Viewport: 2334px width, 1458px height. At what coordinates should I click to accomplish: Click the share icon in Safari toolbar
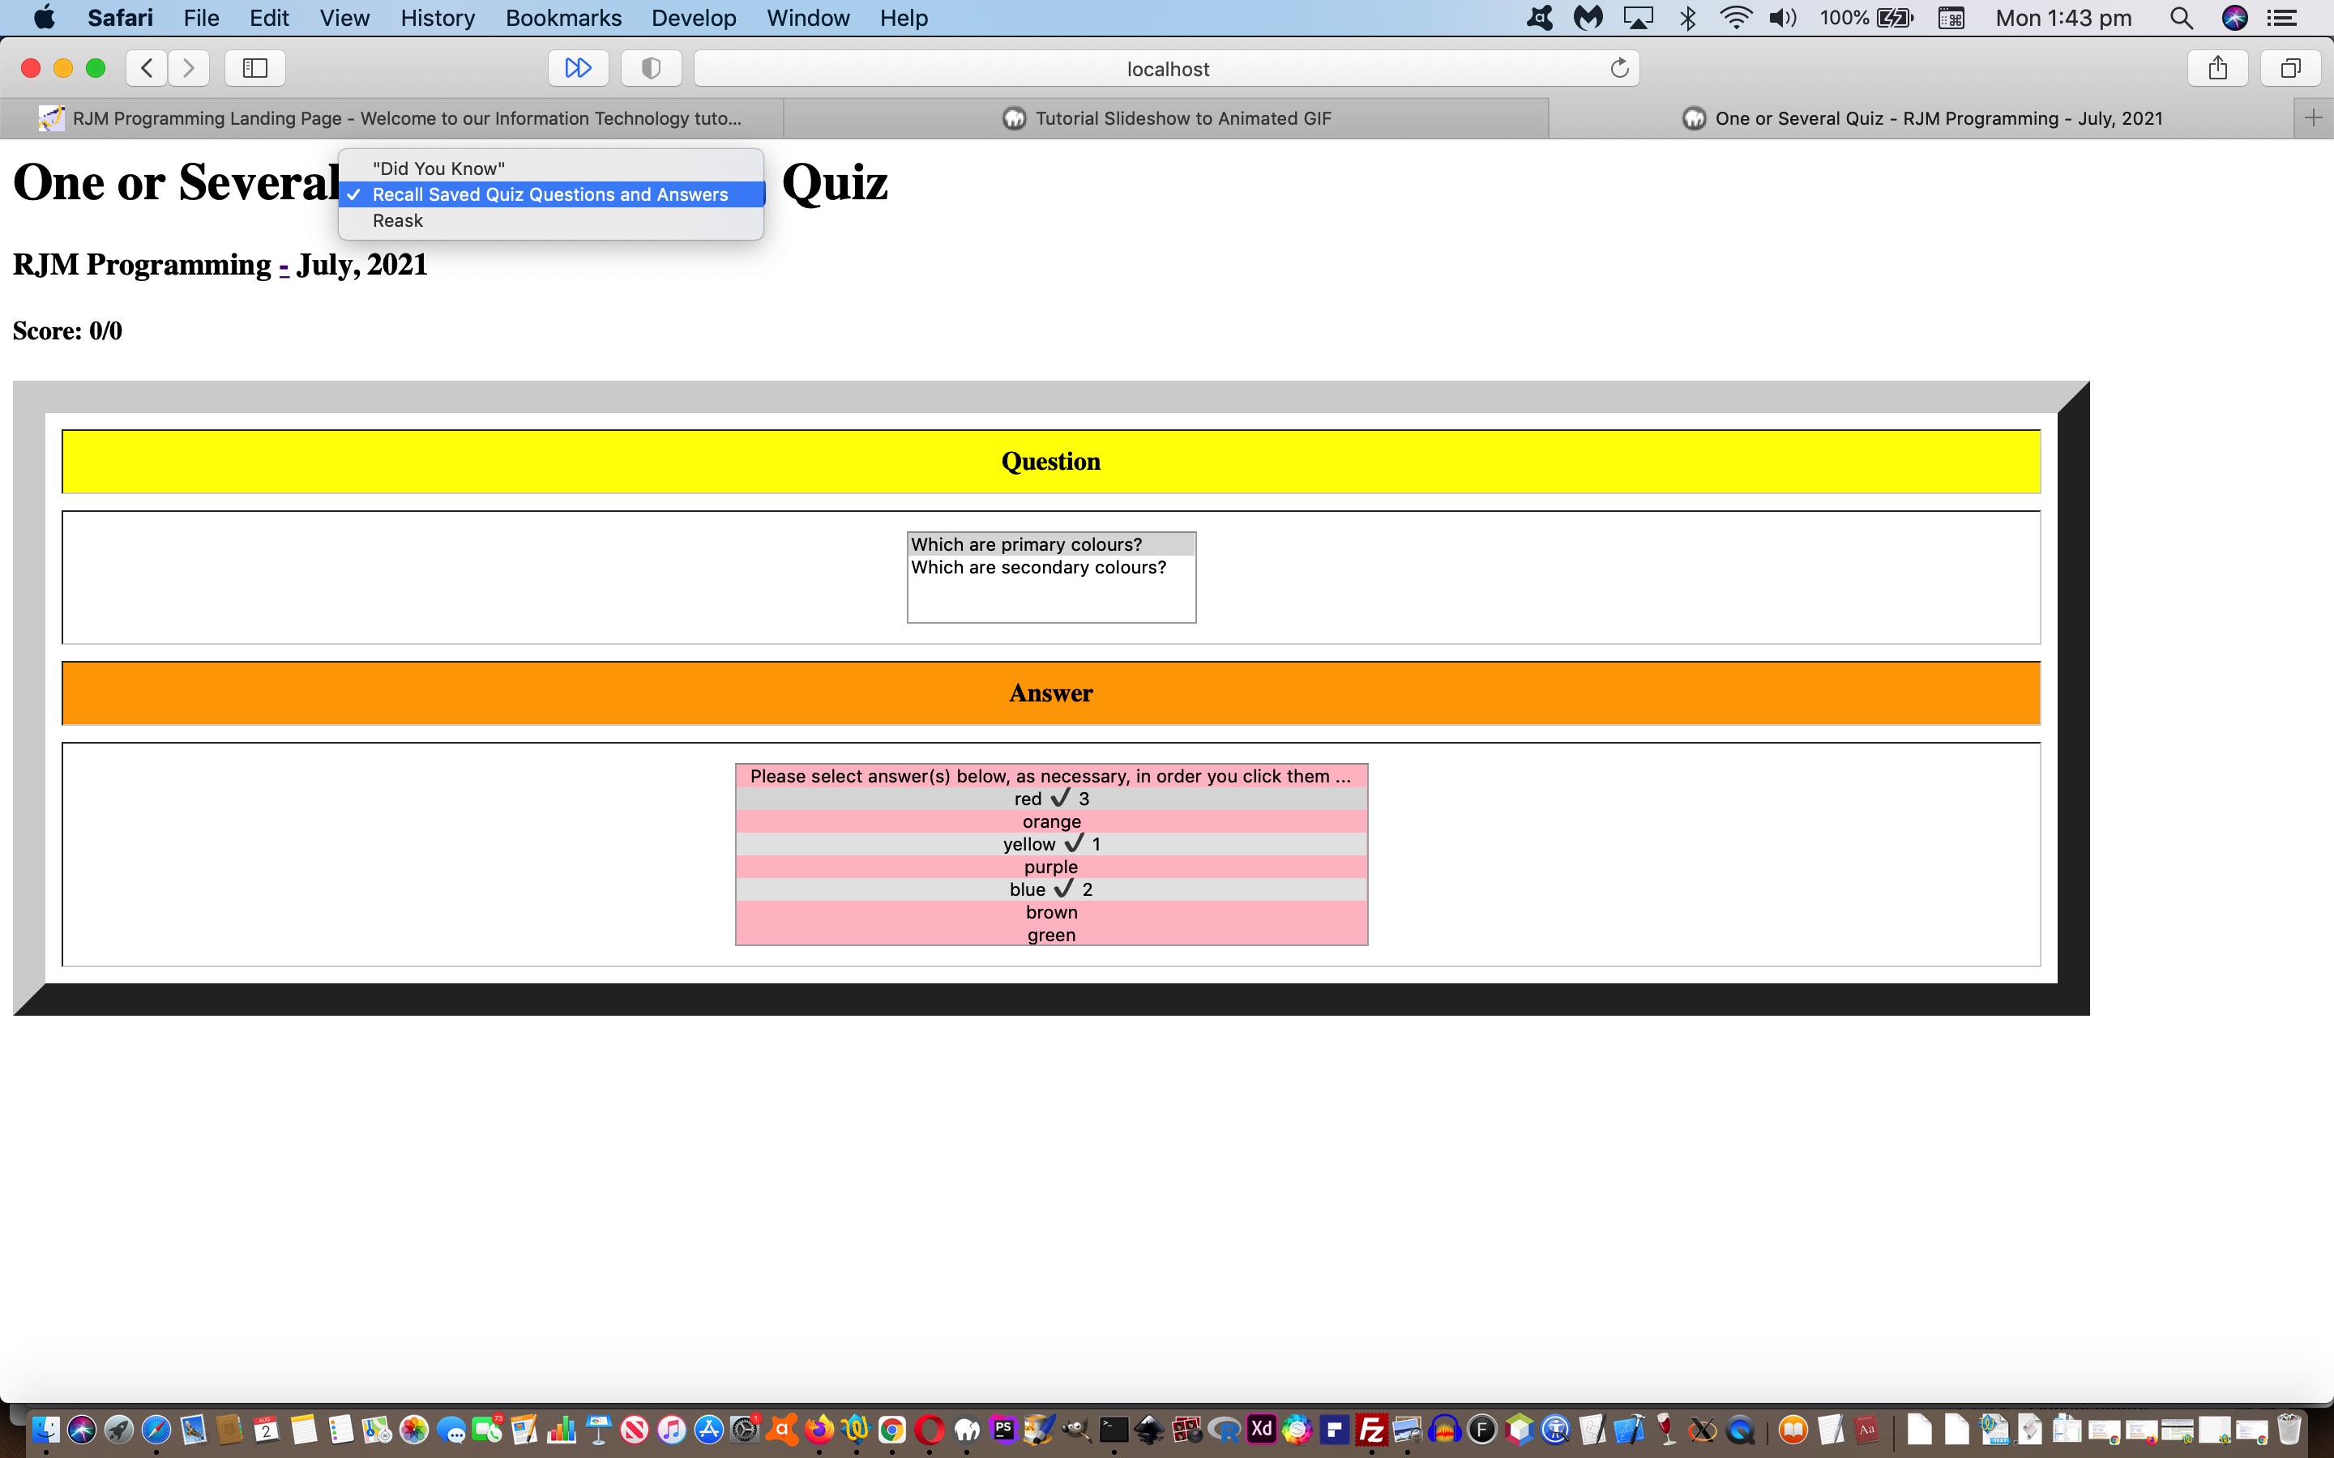pyautogui.click(x=2218, y=67)
